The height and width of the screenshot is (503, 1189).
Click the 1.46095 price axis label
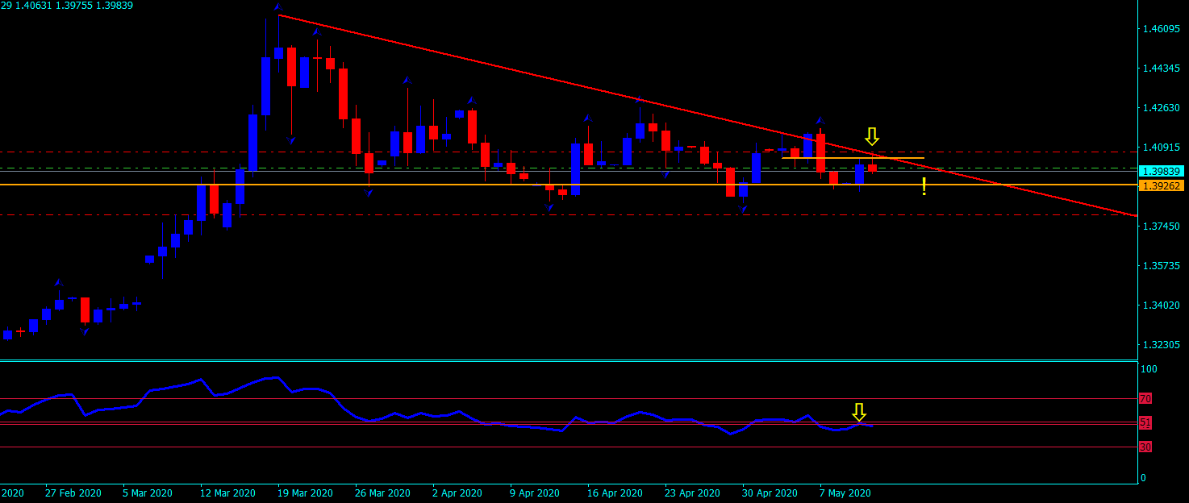click(1162, 29)
